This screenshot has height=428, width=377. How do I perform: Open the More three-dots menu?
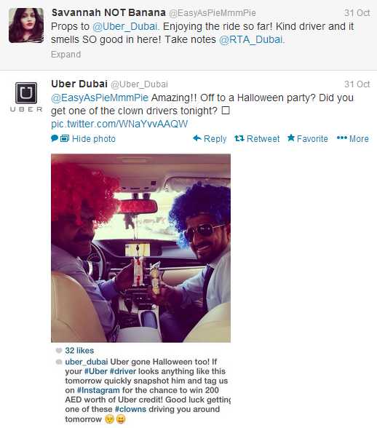click(x=342, y=138)
